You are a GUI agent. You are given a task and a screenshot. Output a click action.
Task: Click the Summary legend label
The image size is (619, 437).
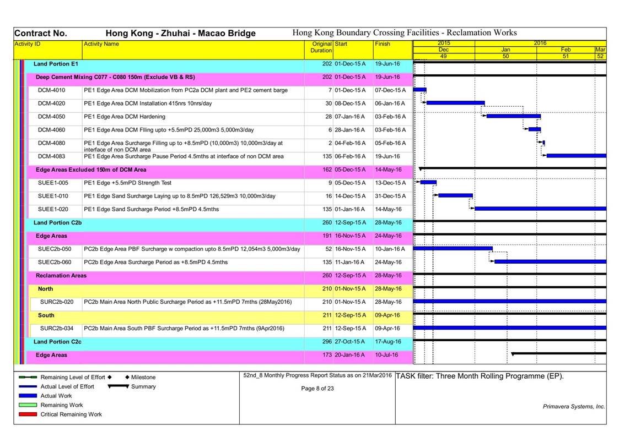pos(143,387)
